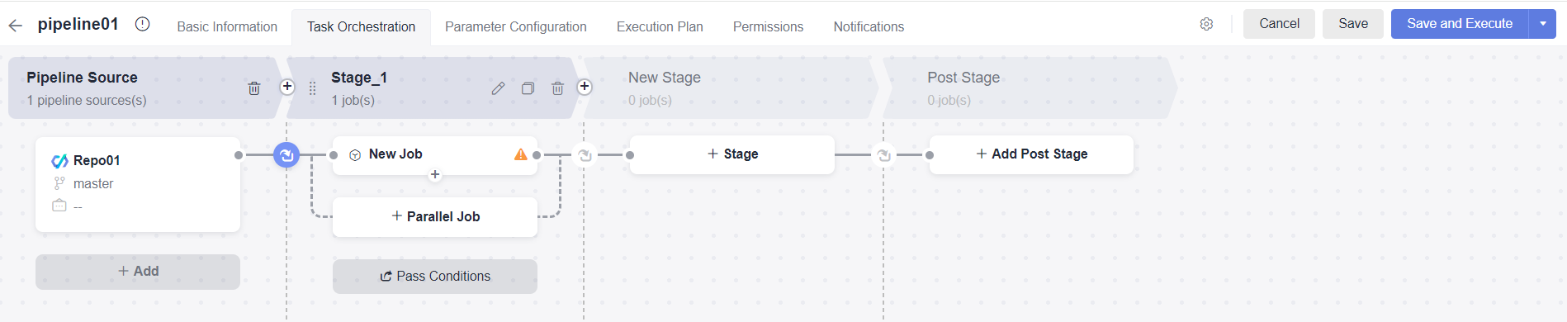
Task: Expand Save and Execute dropdown arrow
Action: (1542, 24)
